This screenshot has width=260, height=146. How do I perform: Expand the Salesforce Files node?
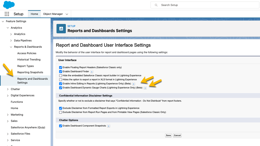(7, 134)
